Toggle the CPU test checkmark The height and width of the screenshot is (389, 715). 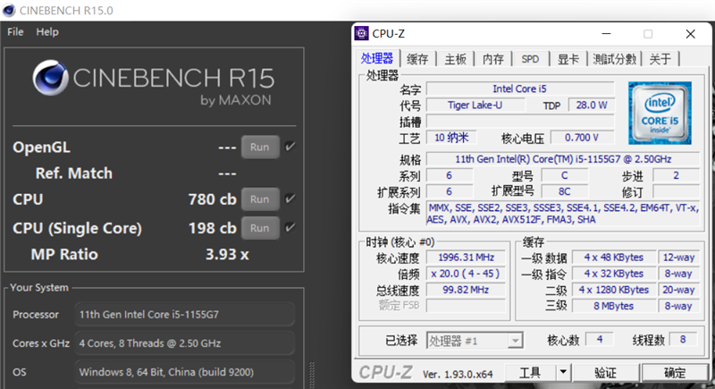290,199
